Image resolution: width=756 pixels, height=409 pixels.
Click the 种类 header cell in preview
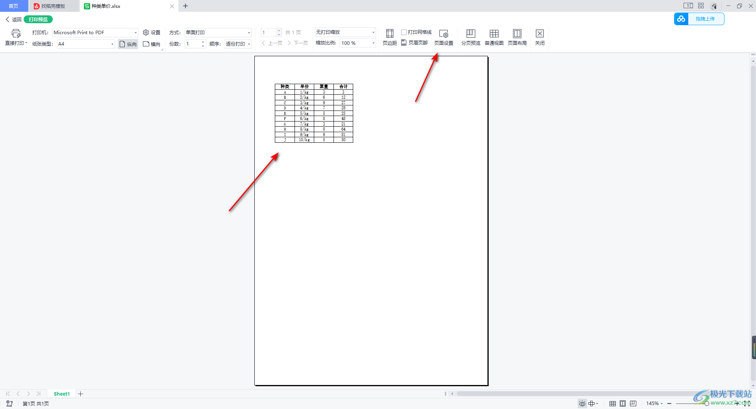(x=285, y=87)
